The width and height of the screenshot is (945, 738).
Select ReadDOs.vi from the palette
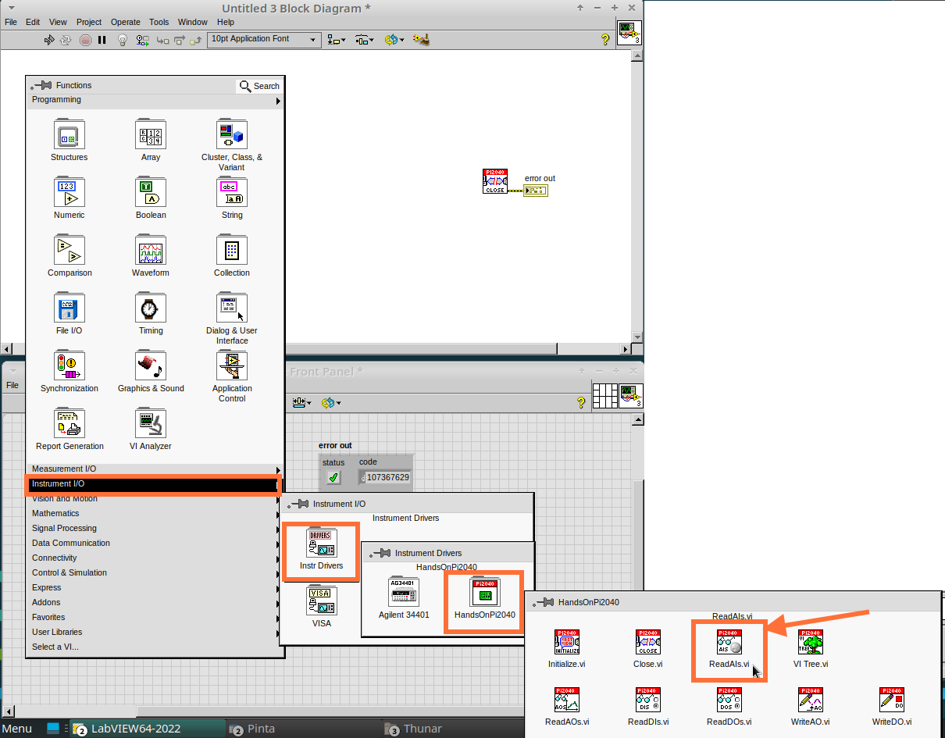tap(729, 706)
